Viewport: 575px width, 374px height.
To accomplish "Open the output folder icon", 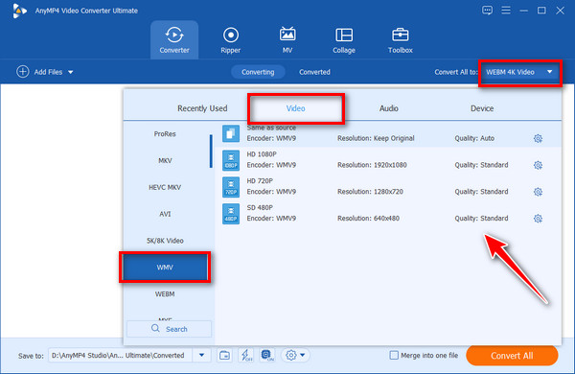I will [x=224, y=355].
